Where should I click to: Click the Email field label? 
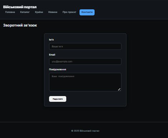pos(52,55)
